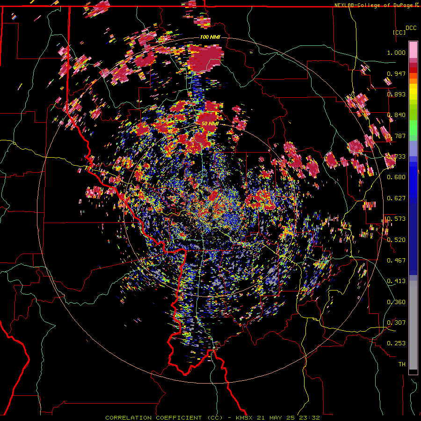Click the KMSX station identifier in the caption
The height and width of the screenshot is (421, 421).
pyautogui.click(x=245, y=418)
